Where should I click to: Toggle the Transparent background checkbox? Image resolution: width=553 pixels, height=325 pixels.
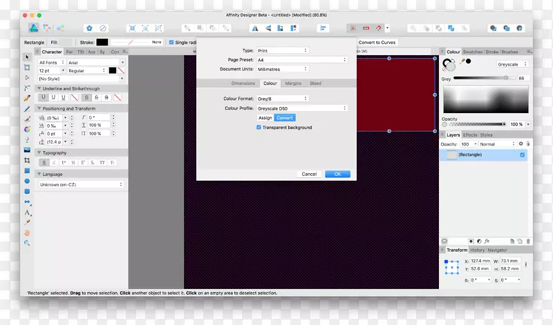pos(259,128)
